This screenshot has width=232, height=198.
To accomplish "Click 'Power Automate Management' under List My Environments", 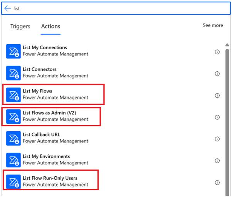I will point(55,163).
